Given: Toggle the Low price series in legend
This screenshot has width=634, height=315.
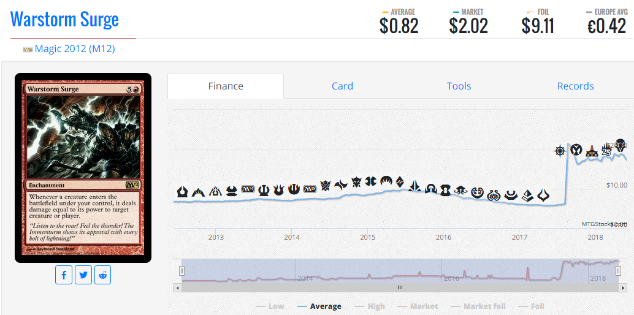Looking at the screenshot, I should (270, 306).
